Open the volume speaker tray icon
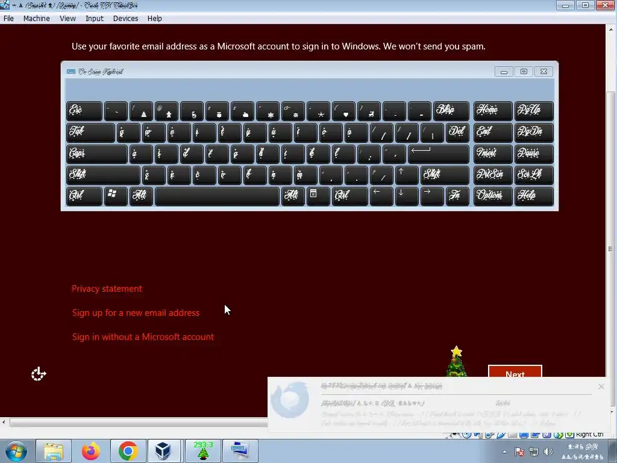The height and width of the screenshot is (463, 617). click(548, 452)
